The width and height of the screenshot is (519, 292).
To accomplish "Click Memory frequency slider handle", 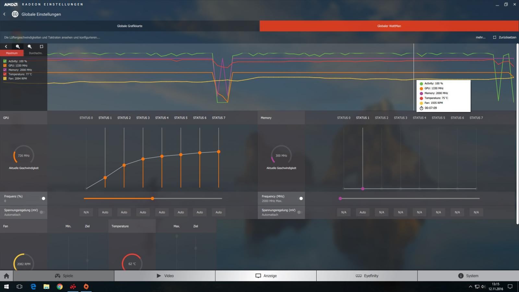I will click(x=340, y=198).
